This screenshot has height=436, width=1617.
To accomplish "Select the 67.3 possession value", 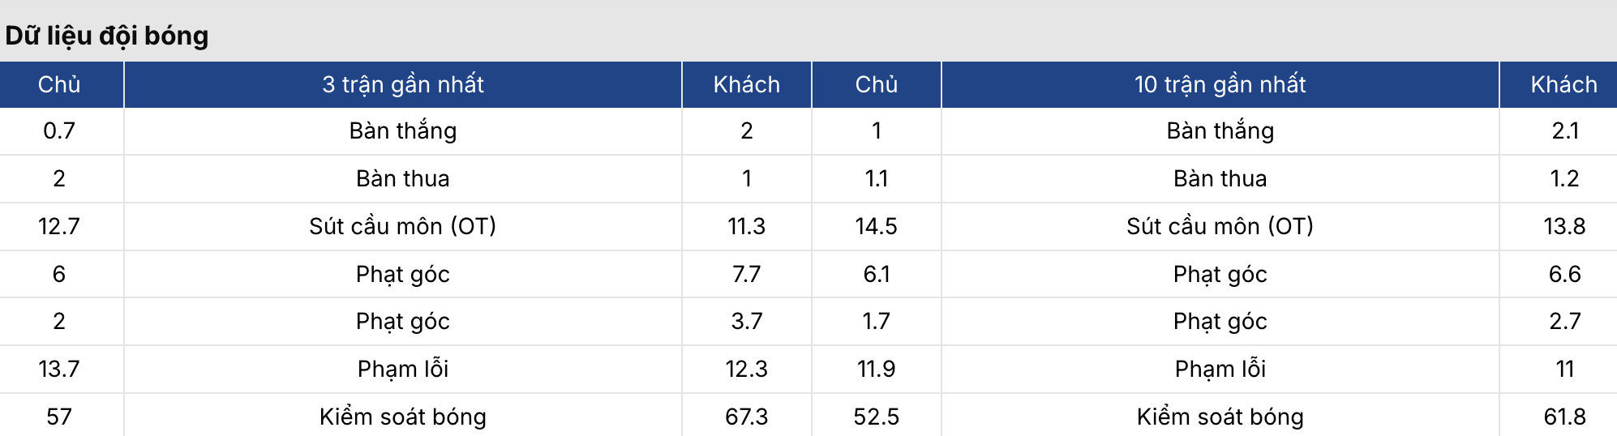I will 746,417.
